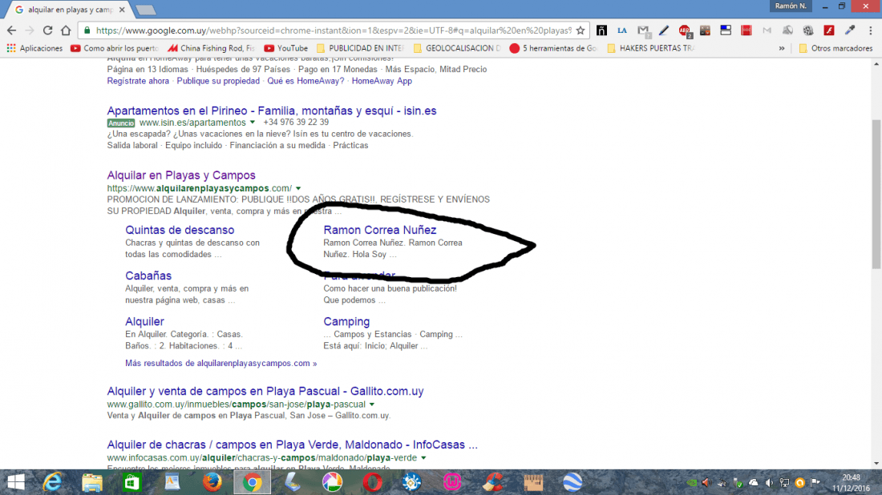Expand the infocasas.com.uy result URL dropdown arrow

point(423,457)
